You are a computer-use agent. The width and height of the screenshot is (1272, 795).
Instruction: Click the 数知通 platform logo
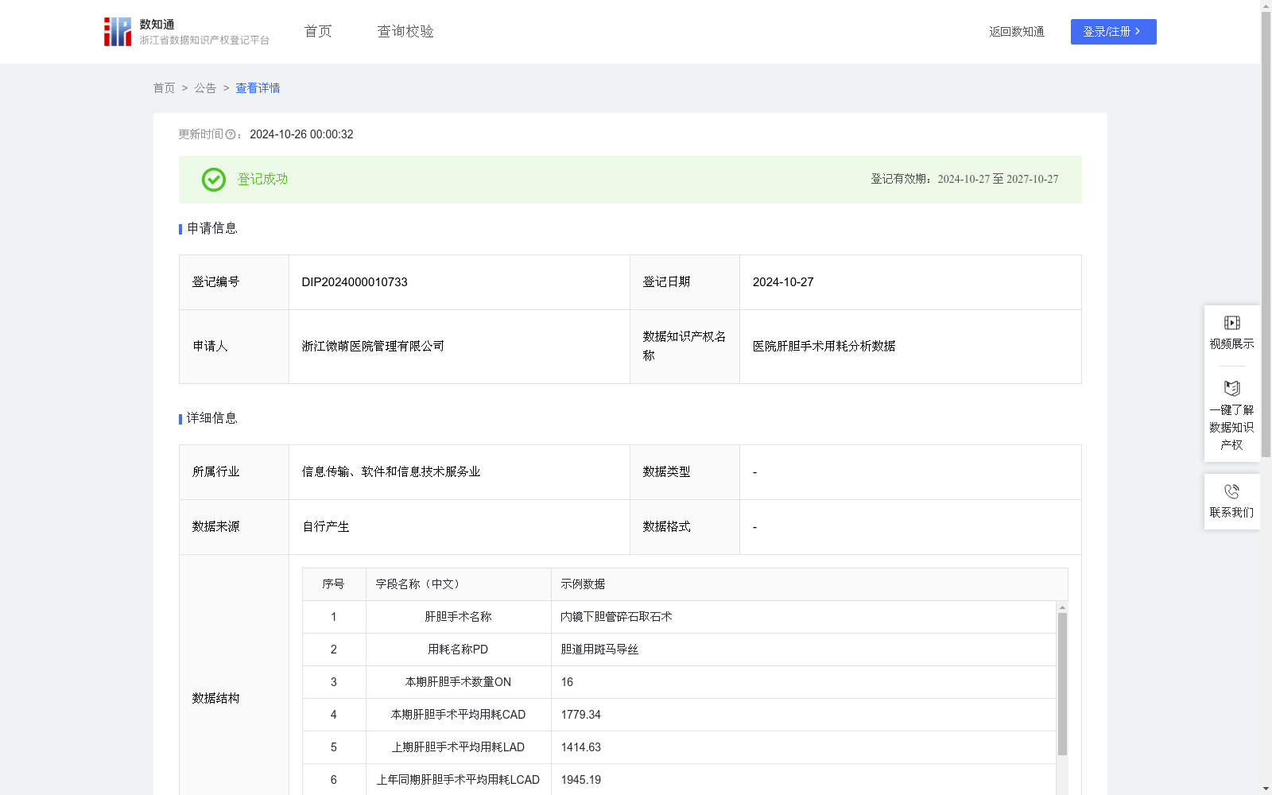click(186, 32)
